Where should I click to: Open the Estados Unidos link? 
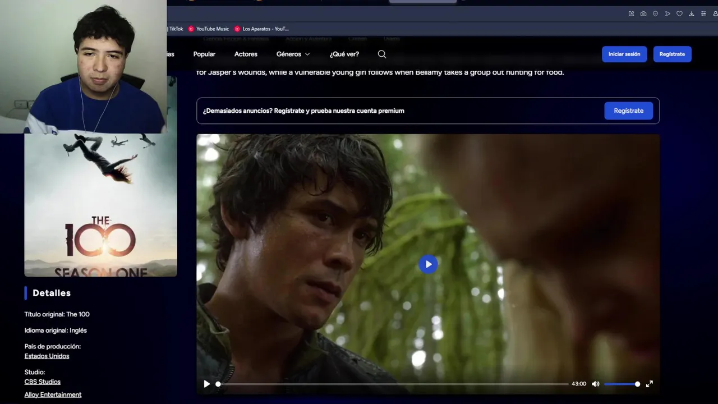47,356
